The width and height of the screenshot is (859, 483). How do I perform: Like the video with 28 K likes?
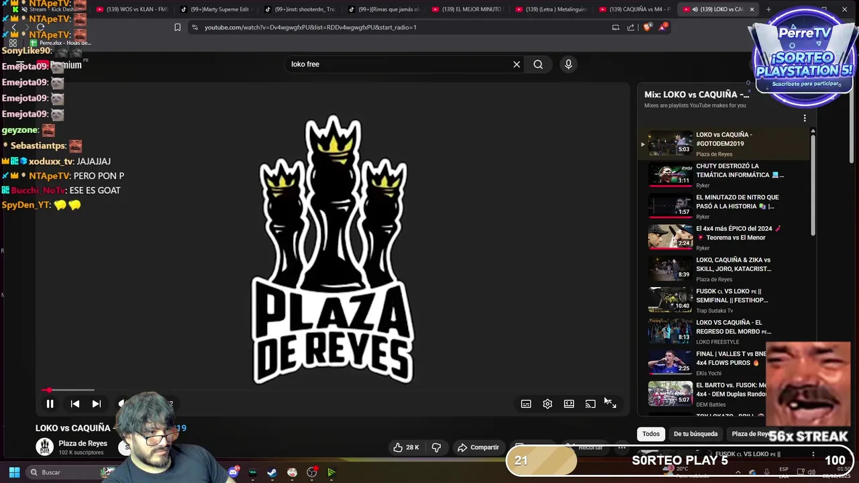(x=406, y=447)
